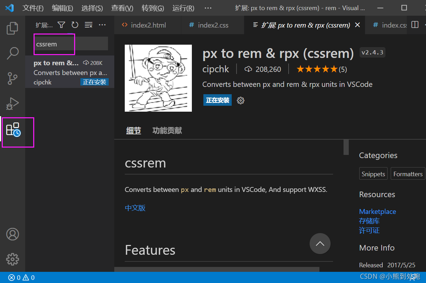The image size is (426, 283).
Task: Check errors and warnings in status bar
Action: (20, 277)
